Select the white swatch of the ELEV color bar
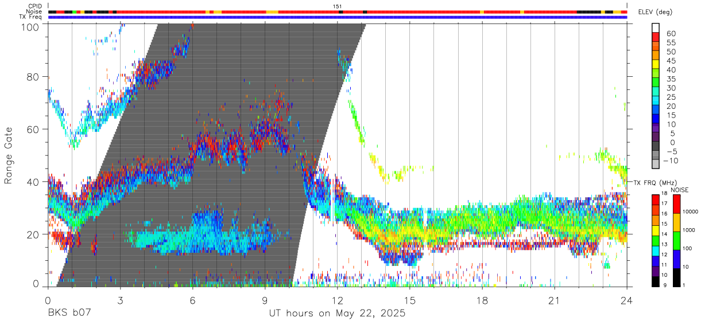Screen dimensions: 705x325 [656, 28]
